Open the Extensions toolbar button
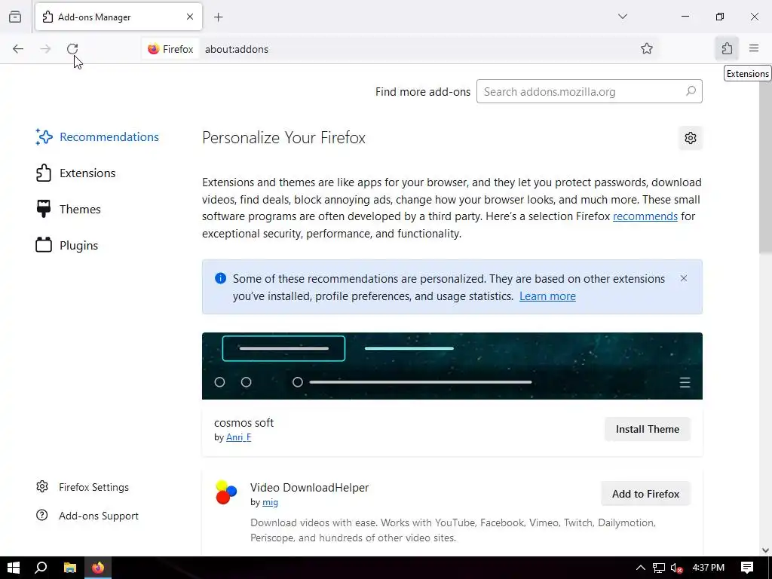 726,48
